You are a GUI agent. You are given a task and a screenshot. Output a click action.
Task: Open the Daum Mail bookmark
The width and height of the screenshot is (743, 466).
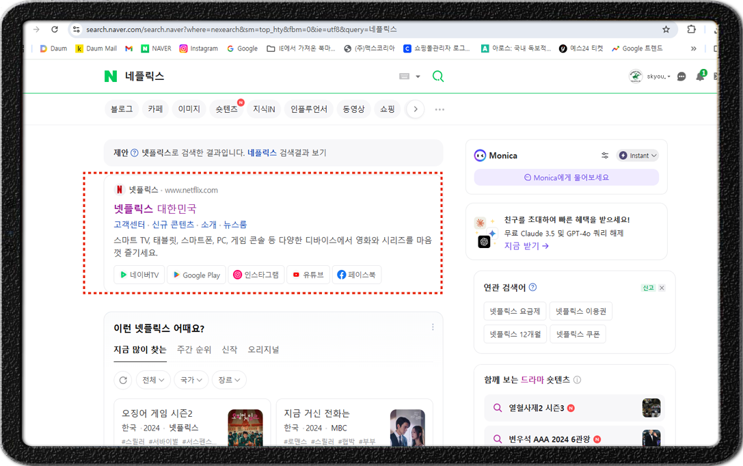[96, 49]
